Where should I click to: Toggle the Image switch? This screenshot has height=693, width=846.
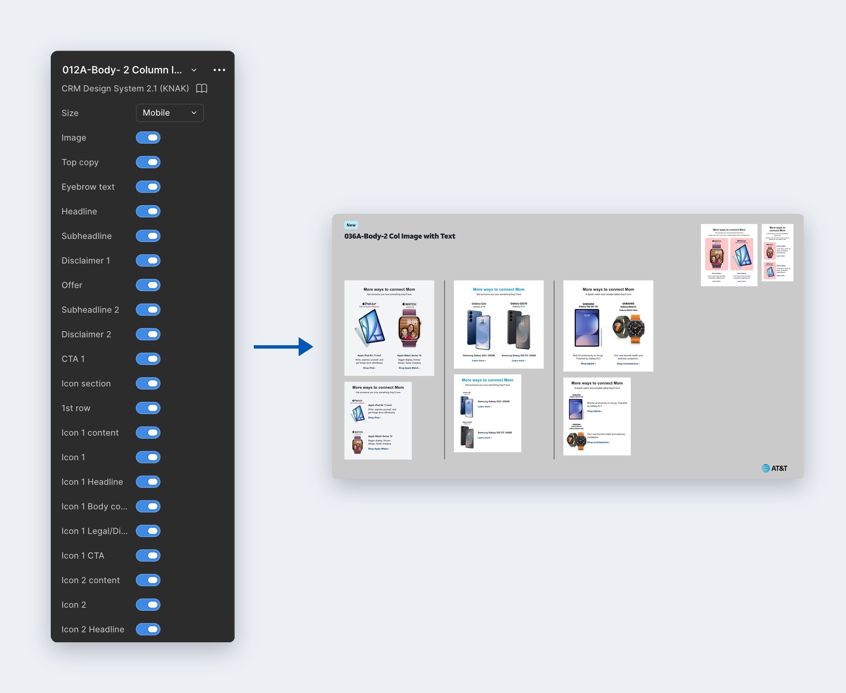pos(148,138)
